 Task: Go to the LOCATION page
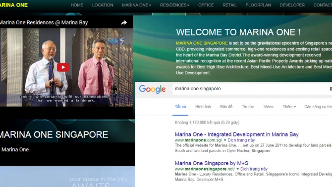click(103, 5)
